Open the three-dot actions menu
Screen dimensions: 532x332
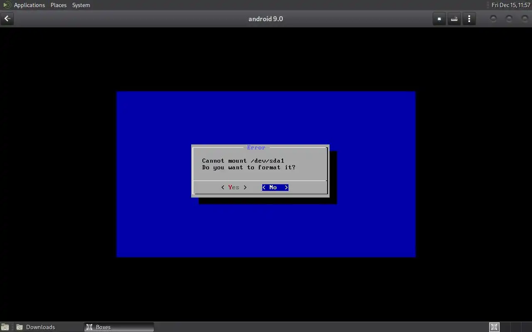pyautogui.click(x=469, y=19)
